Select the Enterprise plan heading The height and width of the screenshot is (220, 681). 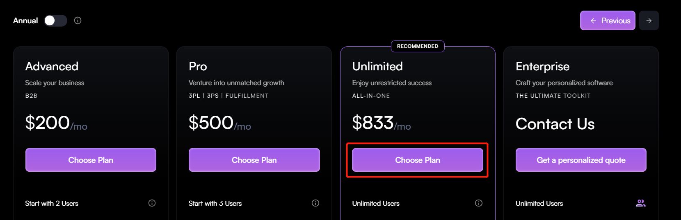pos(542,66)
